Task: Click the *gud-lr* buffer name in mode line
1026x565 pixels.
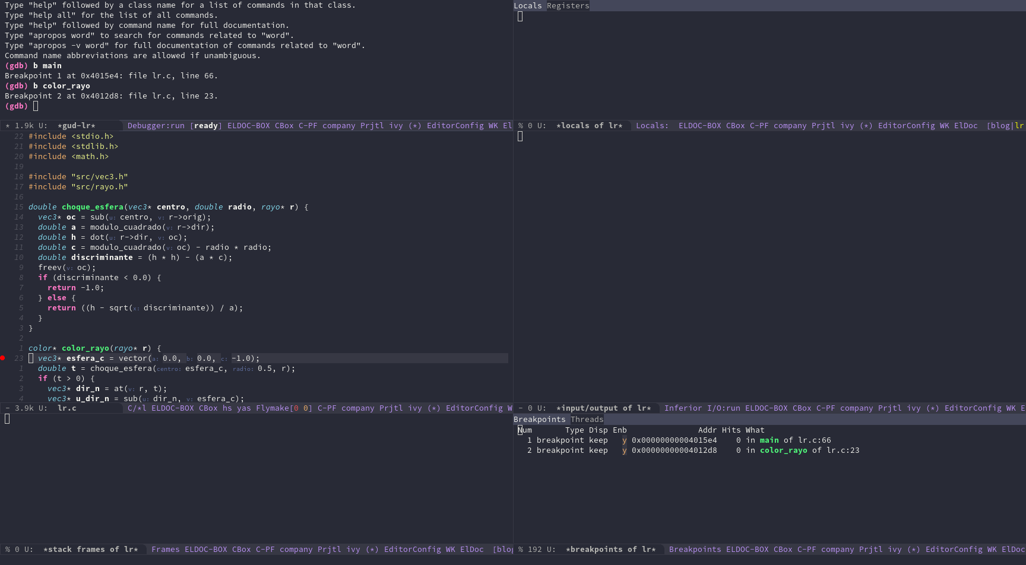Action: point(77,126)
